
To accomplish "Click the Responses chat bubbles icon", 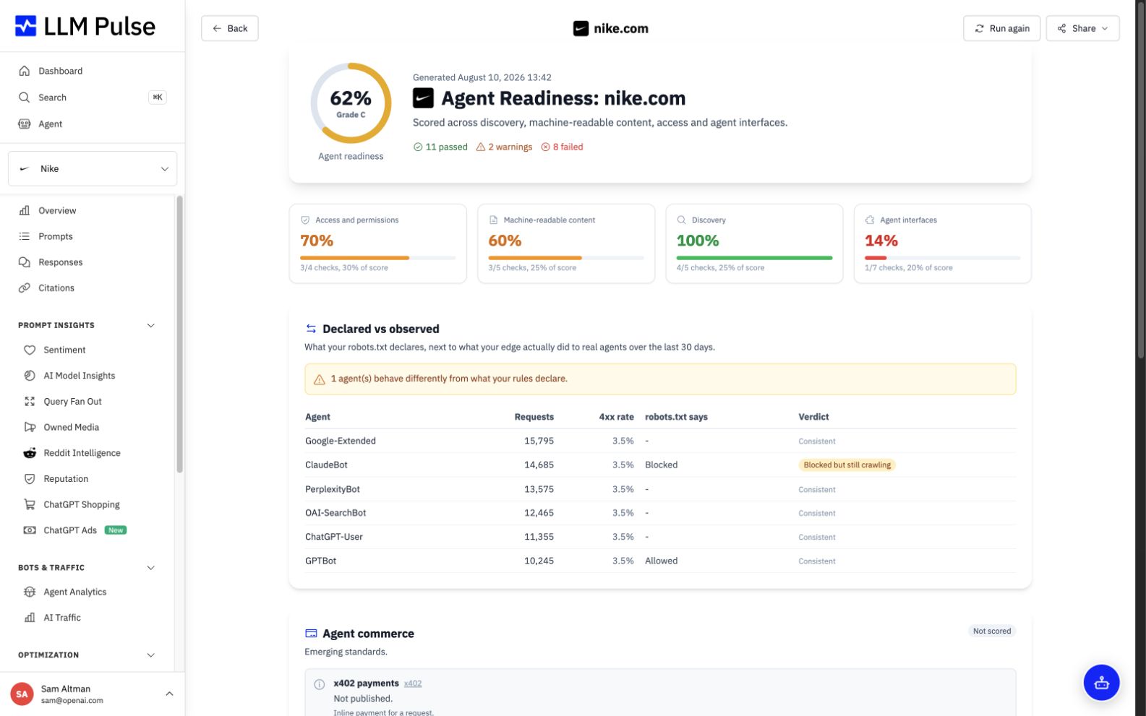I will pos(25,262).
